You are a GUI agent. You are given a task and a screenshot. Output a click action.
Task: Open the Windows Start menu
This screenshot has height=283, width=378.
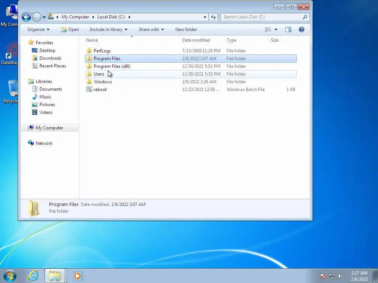[10, 276]
